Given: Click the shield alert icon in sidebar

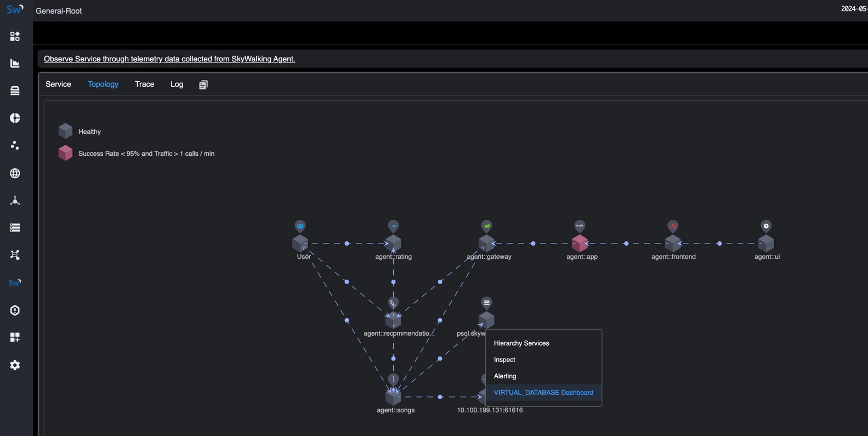Looking at the screenshot, I should (x=15, y=310).
